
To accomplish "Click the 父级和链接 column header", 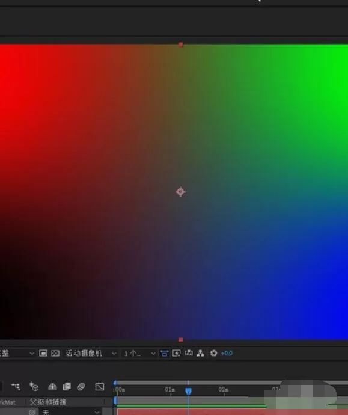I will coord(48,402).
